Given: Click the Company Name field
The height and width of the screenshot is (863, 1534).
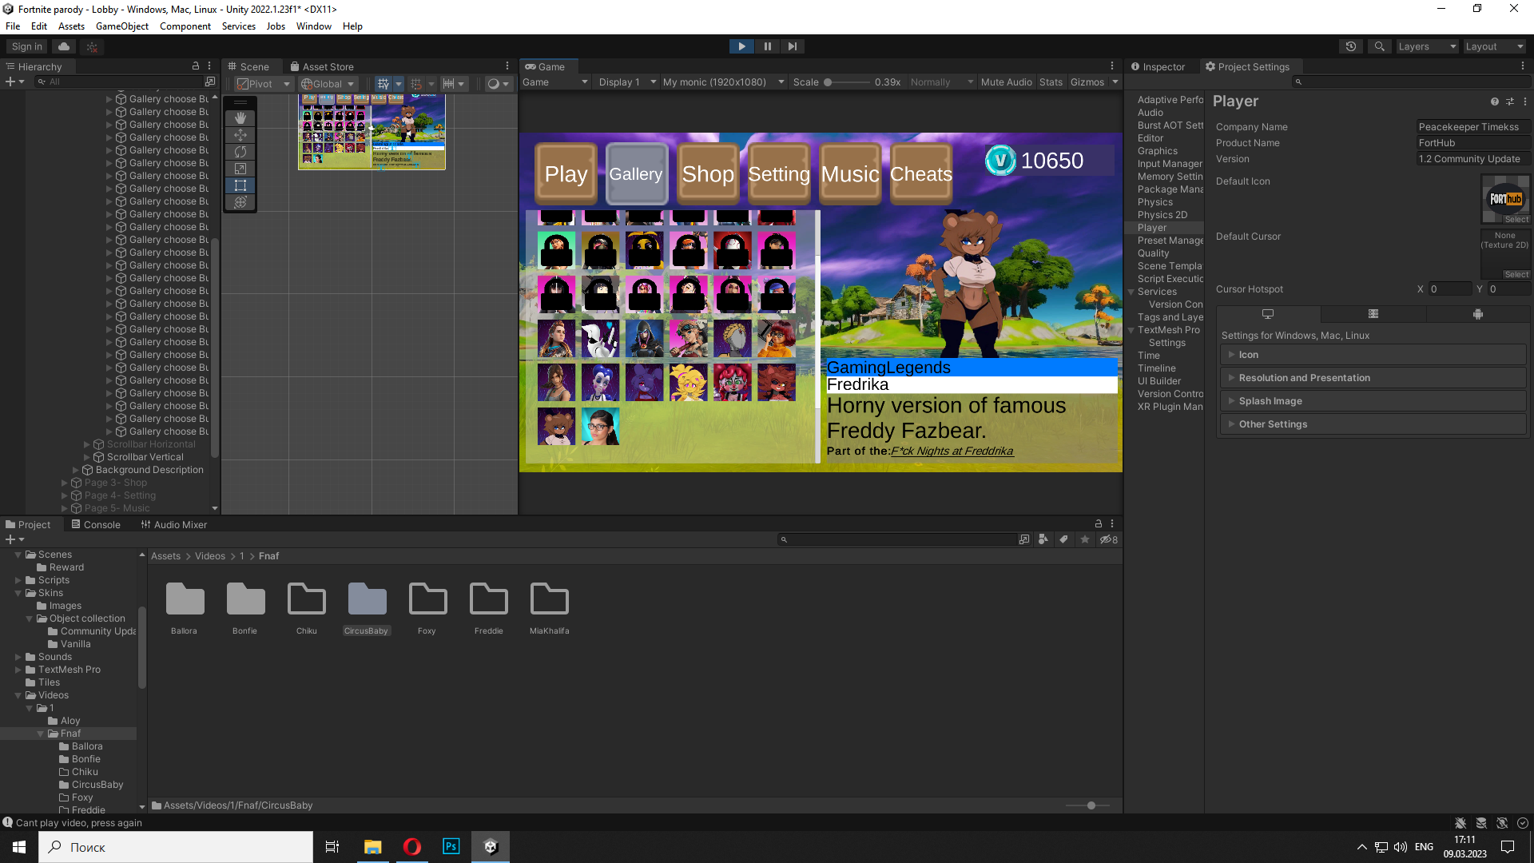Looking at the screenshot, I should coord(1472,127).
